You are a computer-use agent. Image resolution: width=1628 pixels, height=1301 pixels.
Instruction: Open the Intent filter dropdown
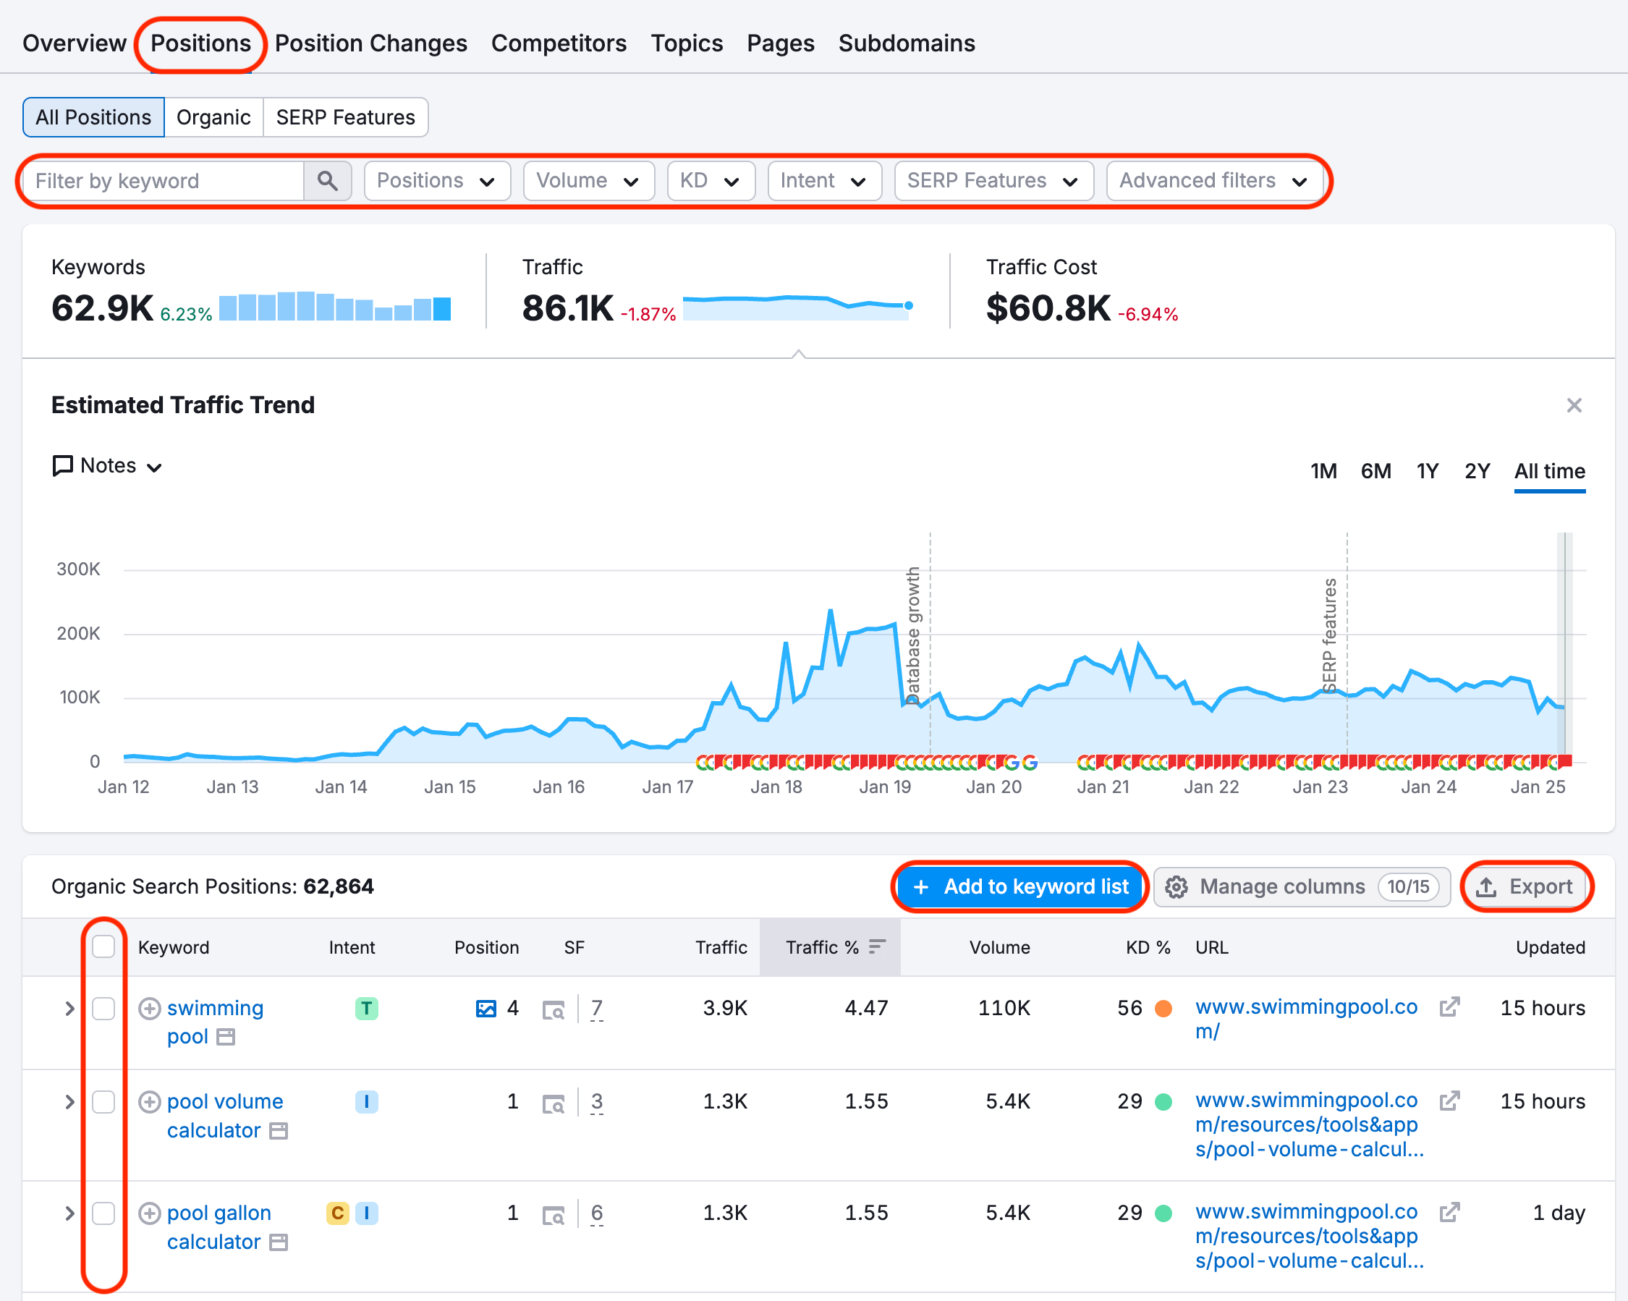824,180
